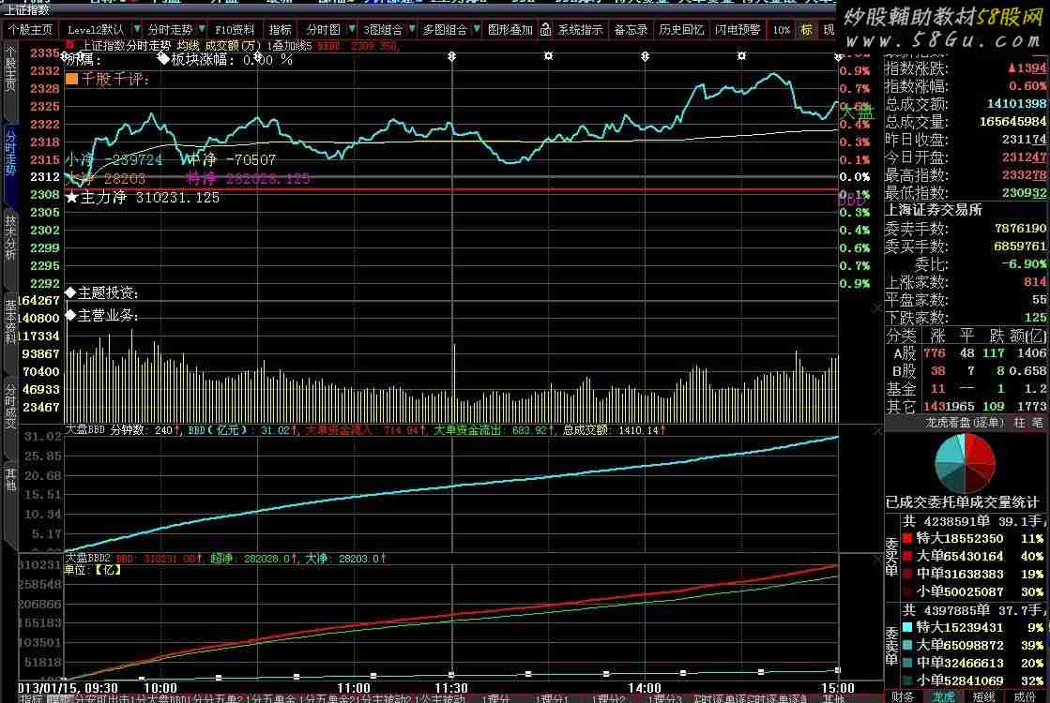Screen dimensions: 1050x703
Task: Click the 指标 toolbar button
Action: [280, 30]
